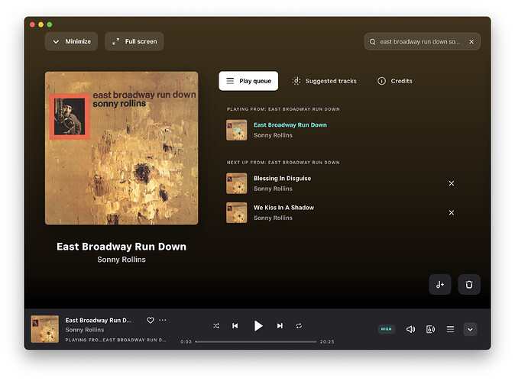Skip to next track

coord(280,325)
